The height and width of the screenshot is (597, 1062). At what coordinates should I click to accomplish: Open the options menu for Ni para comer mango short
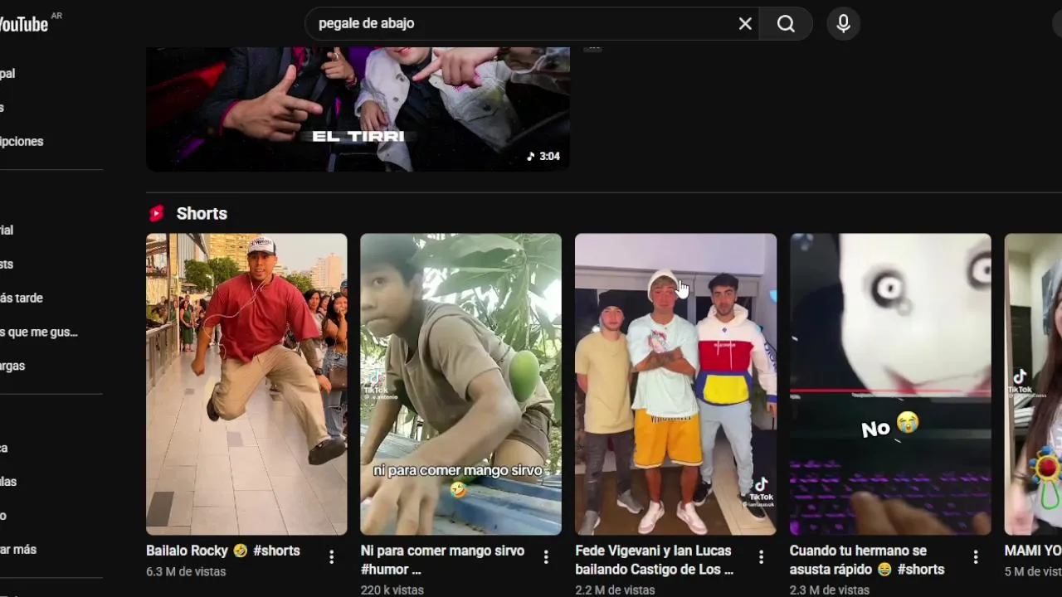coord(546,557)
